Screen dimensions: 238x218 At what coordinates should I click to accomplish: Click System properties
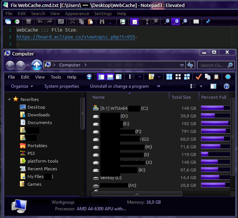tap(62, 86)
